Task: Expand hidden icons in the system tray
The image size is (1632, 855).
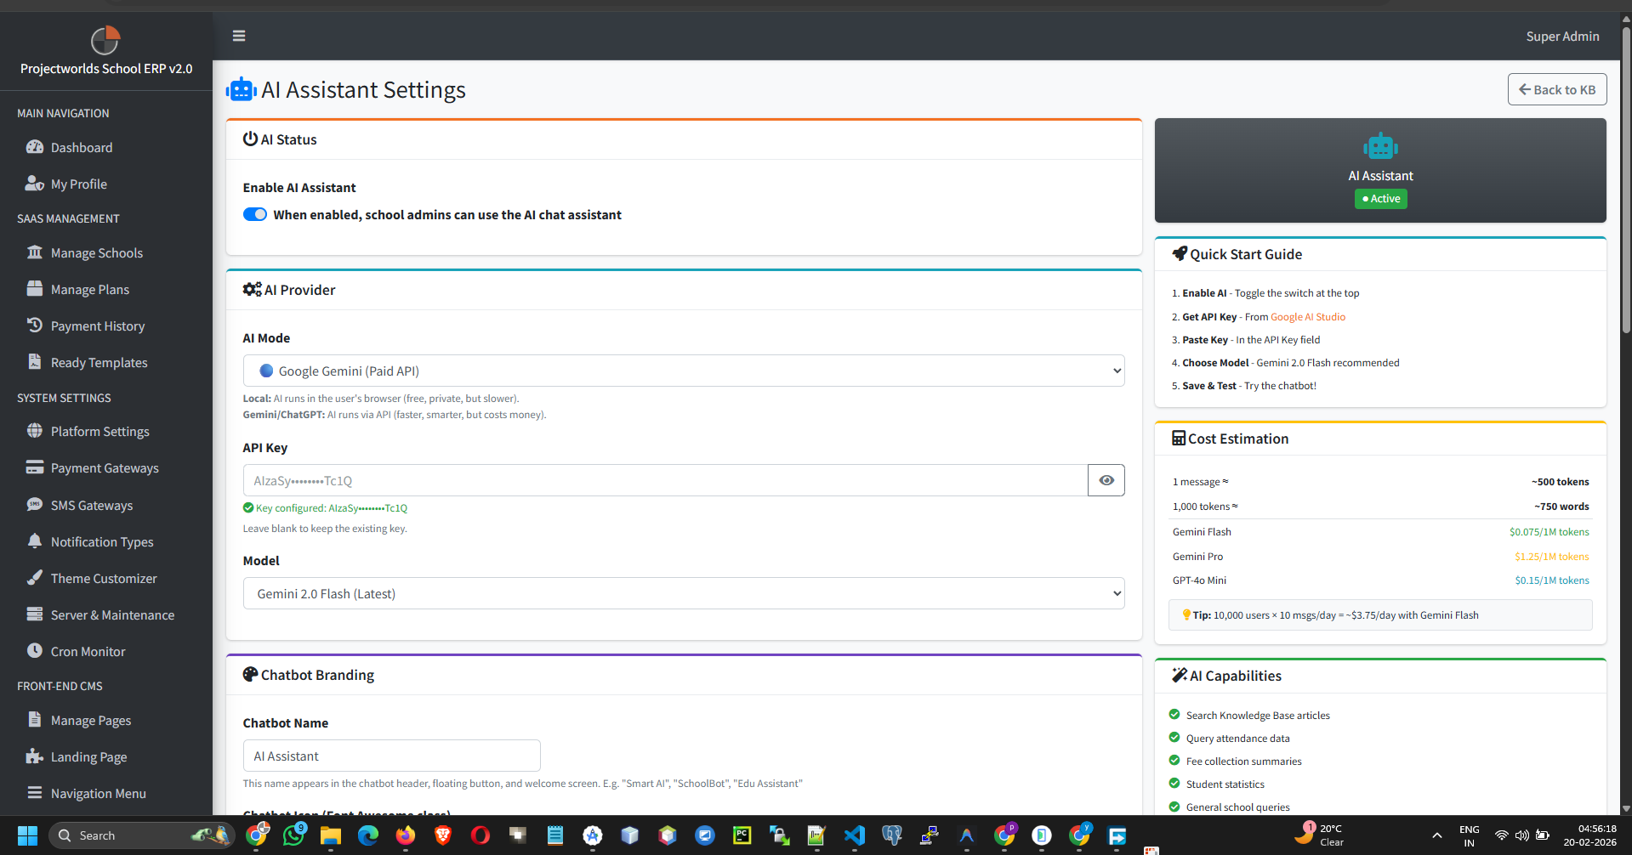Action: (x=1437, y=835)
